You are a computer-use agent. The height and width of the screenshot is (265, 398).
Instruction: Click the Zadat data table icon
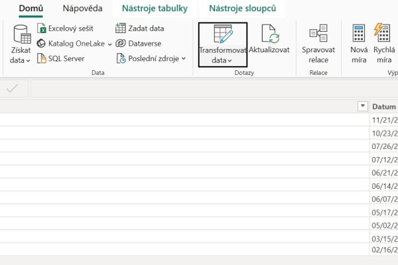click(121, 28)
